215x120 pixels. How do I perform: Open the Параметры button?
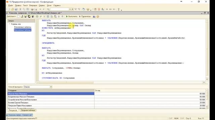85,16
